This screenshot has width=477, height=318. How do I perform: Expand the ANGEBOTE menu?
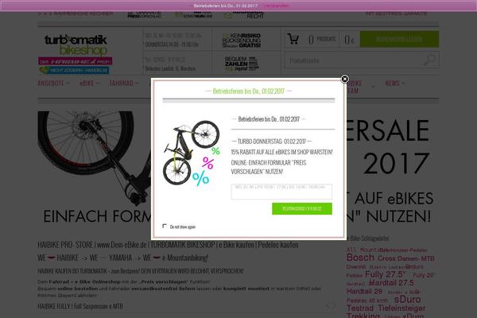pos(53,83)
